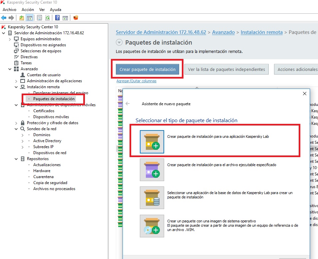Image resolution: width=318 pixels, height=259 pixels.
Task: Open the Ver menu
Action: coord(42,10)
